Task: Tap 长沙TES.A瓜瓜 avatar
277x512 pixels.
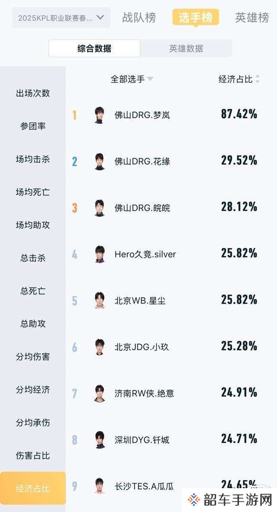Action: click(99, 486)
